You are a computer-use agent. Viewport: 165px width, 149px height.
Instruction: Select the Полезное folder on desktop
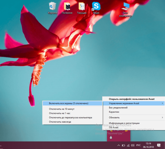67,8
